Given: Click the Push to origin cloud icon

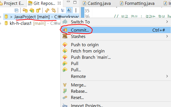Looking at the screenshot, I should pyautogui.click(x=65, y=45).
